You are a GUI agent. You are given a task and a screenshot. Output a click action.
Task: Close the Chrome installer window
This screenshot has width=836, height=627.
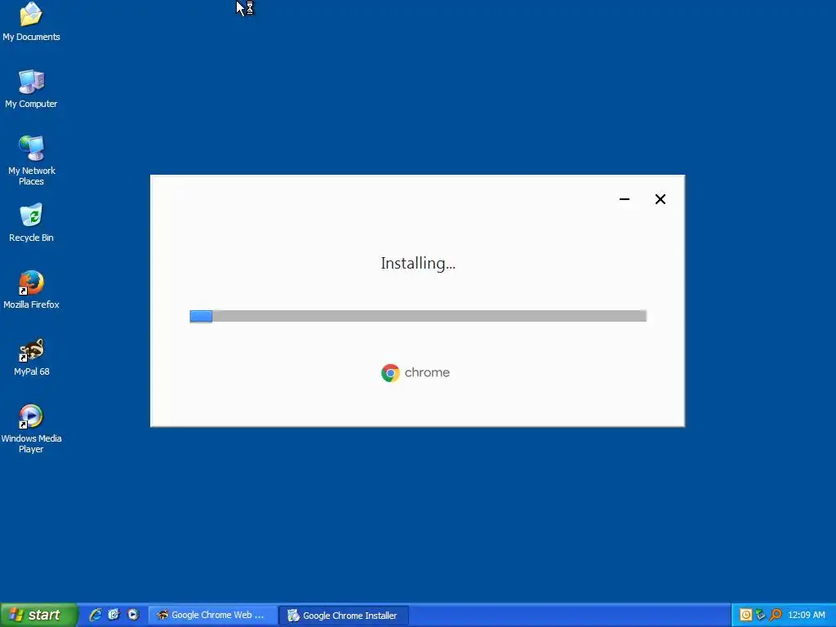(x=660, y=199)
